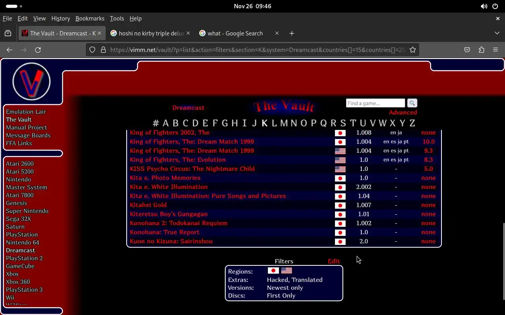Select the Atari 2600 system link

[20, 164]
